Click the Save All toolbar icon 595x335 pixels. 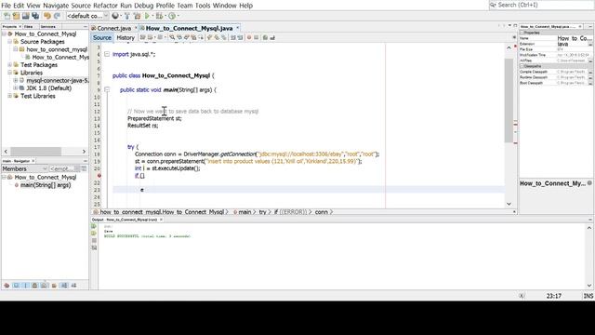pyautogui.click(x=35, y=16)
